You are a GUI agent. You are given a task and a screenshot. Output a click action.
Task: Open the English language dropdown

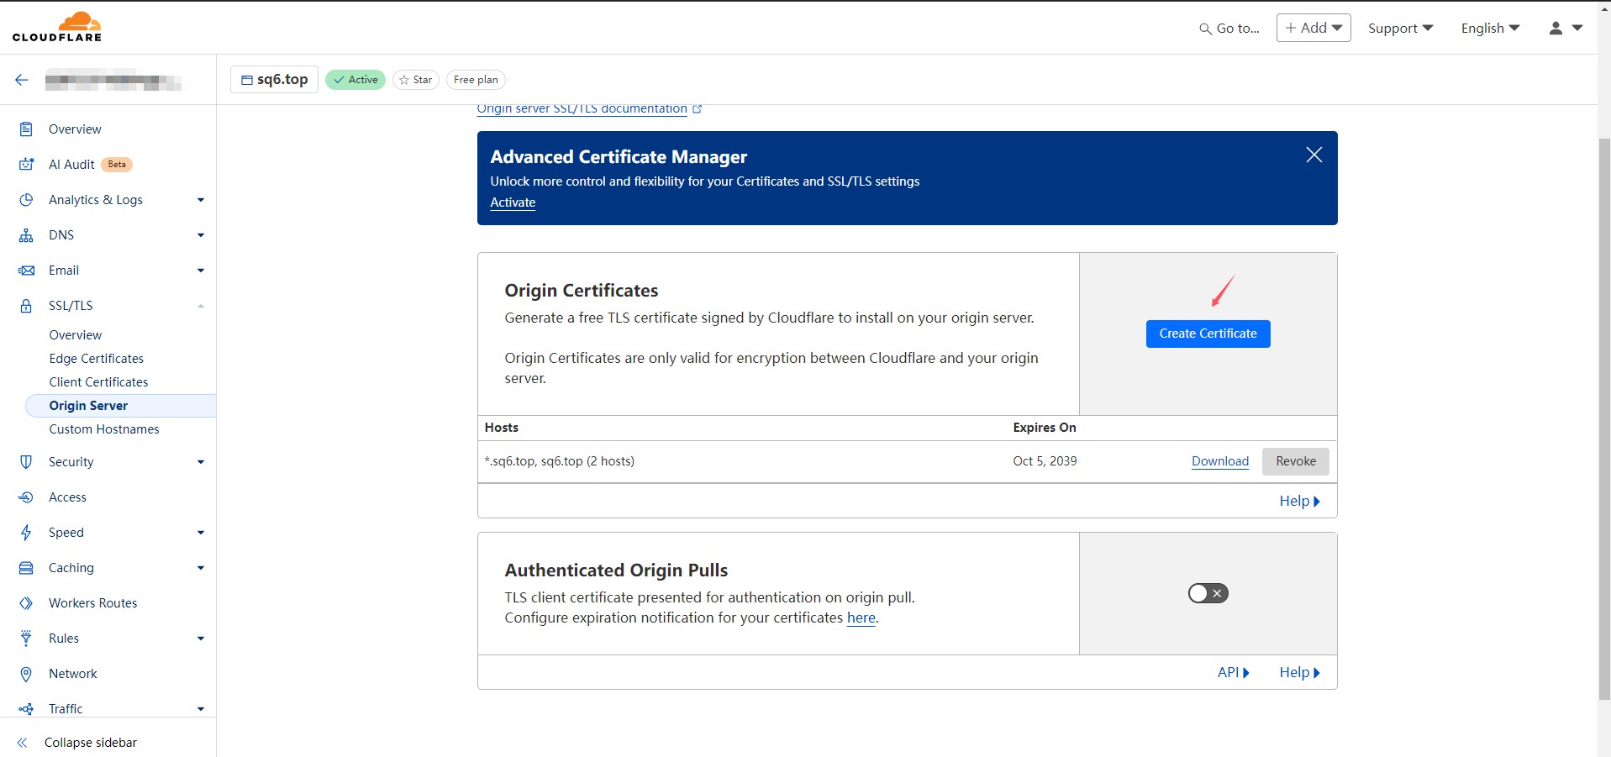[x=1490, y=28]
